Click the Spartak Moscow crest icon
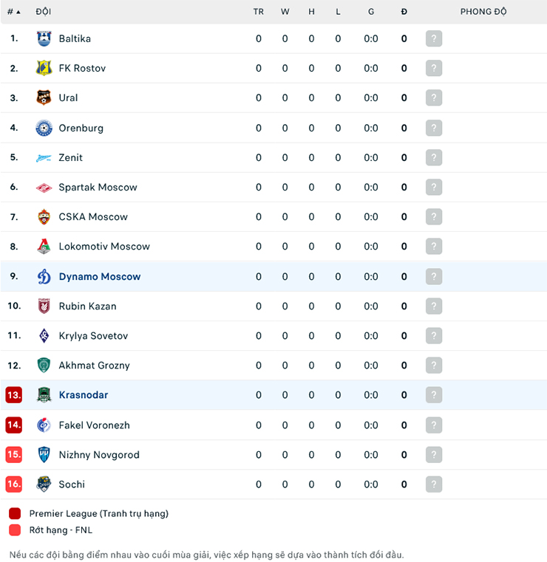 tap(44, 188)
